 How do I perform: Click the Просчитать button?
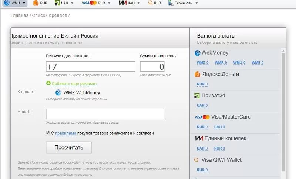point(69,147)
